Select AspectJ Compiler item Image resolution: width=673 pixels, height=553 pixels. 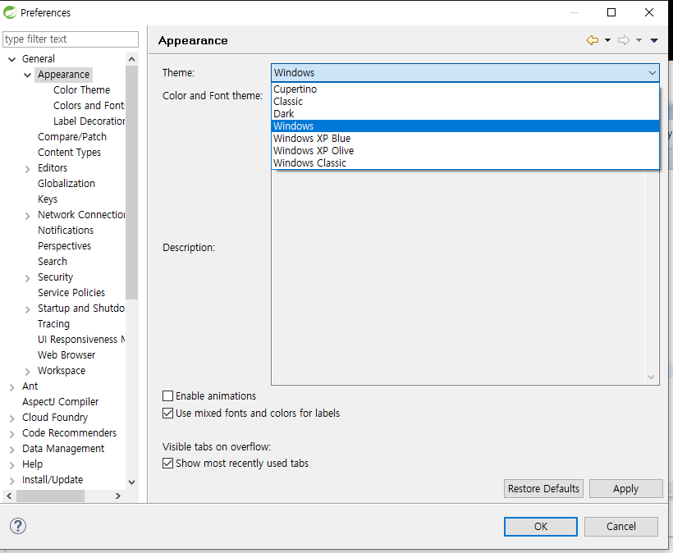pyautogui.click(x=61, y=401)
